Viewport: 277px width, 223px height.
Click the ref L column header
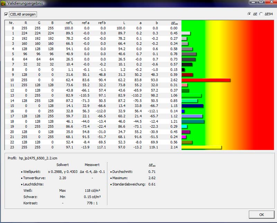point(69,23)
